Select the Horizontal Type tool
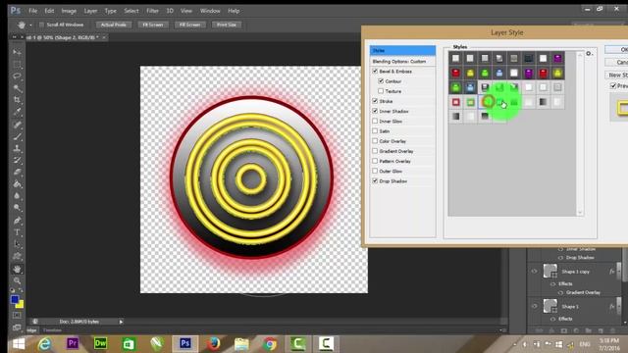The image size is (628, 353). [x=18, y=232]
